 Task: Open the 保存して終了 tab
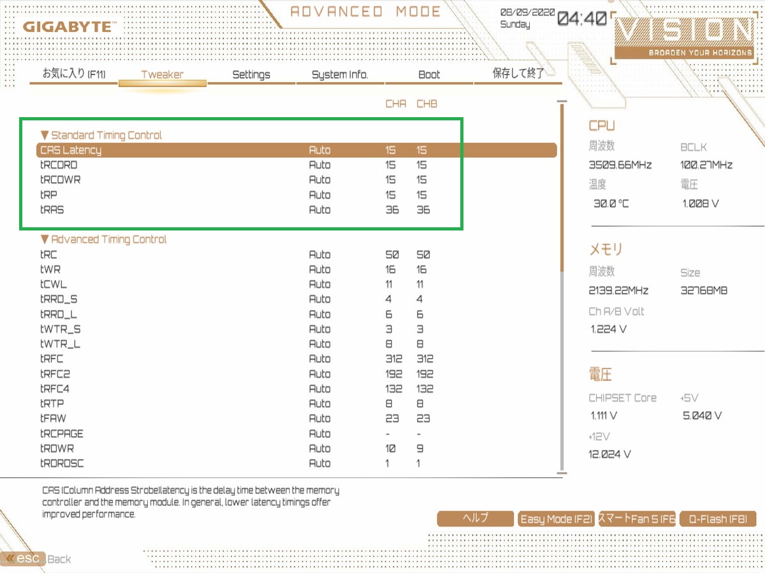pyautogui.click(x=518, y=73)
